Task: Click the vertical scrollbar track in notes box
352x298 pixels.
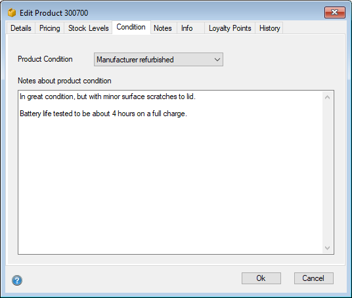Action: pos(328,173)
